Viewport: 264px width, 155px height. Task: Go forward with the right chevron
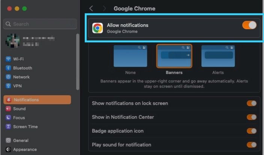[104, 8]
